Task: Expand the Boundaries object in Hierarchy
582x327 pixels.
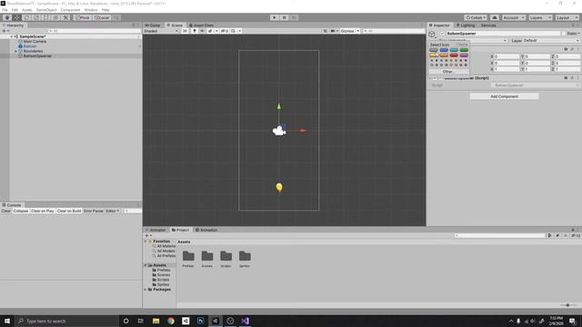Action: [16, 51]
